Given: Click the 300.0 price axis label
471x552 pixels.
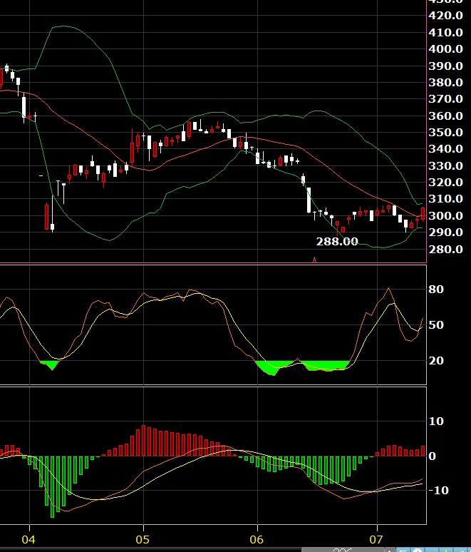Looking at the screenshot, I should (x=445, y=216).
